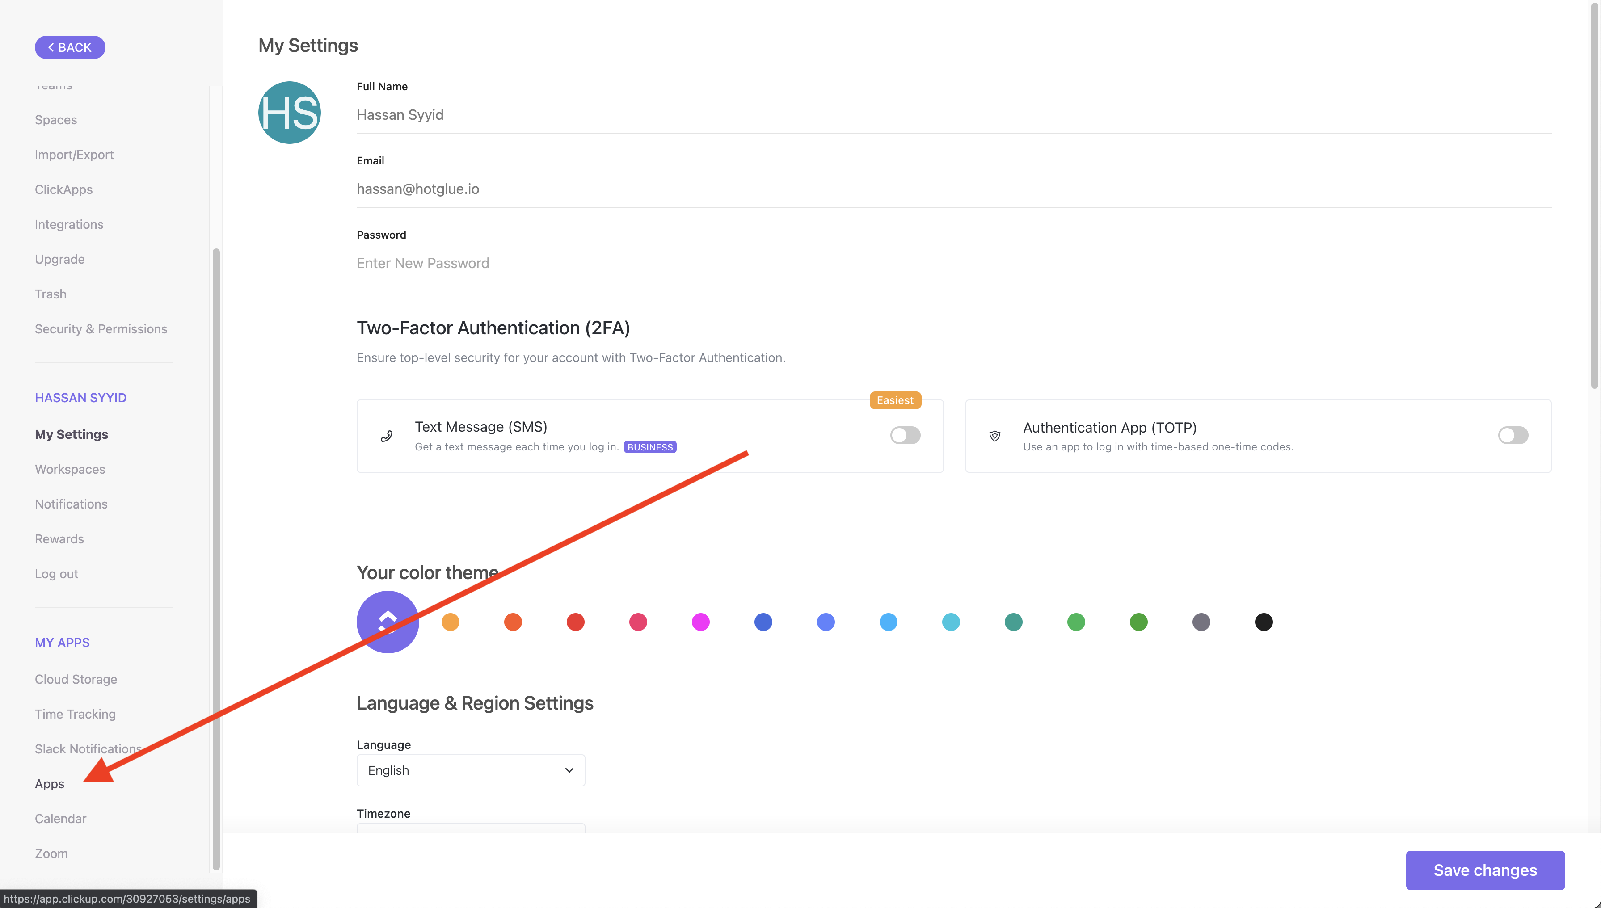Image resolution: width=1601 pixels, height=908 pixels.
Task: Open Integrations settings in the sidebar
Action: click(69, 224)
